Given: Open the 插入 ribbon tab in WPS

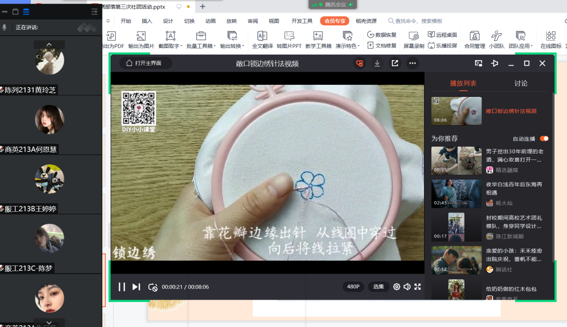Looking at the screenshot, I should point(147,21).
